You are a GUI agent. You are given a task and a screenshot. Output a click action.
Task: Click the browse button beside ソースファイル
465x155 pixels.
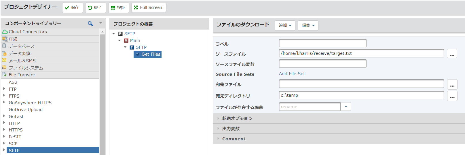pyautogui.click(x=452, y=53)
